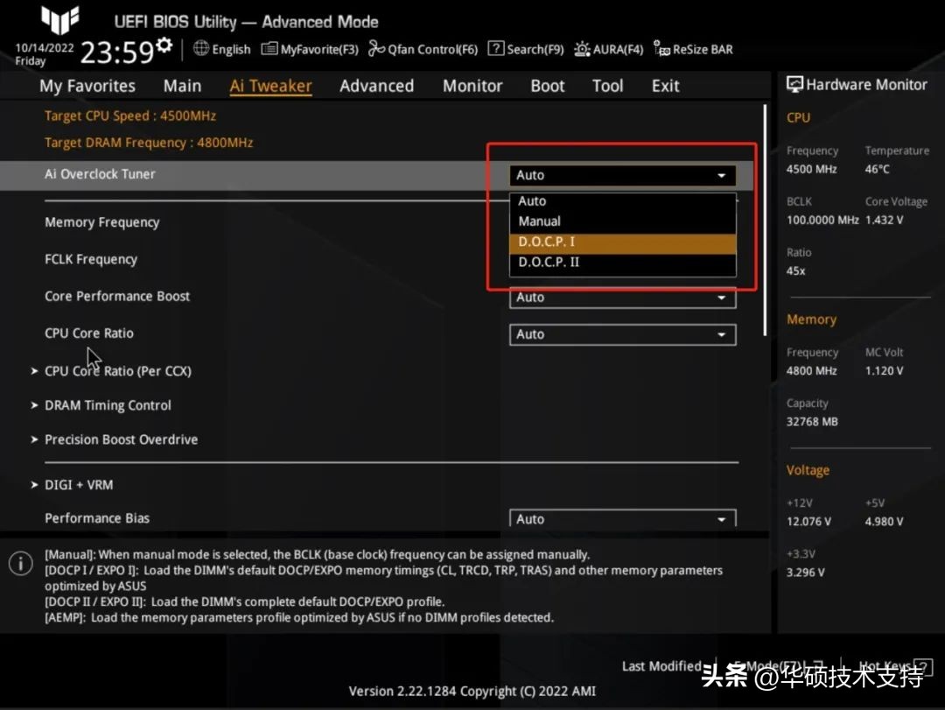945x710 pixels.
Task: Open the Core Performance Boost dropdown
Action: tap(622, 297)
